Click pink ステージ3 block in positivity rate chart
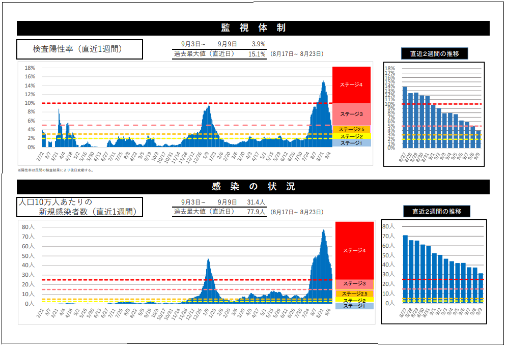This screenshot has width=507, height=350. click(x=351, y=114)
